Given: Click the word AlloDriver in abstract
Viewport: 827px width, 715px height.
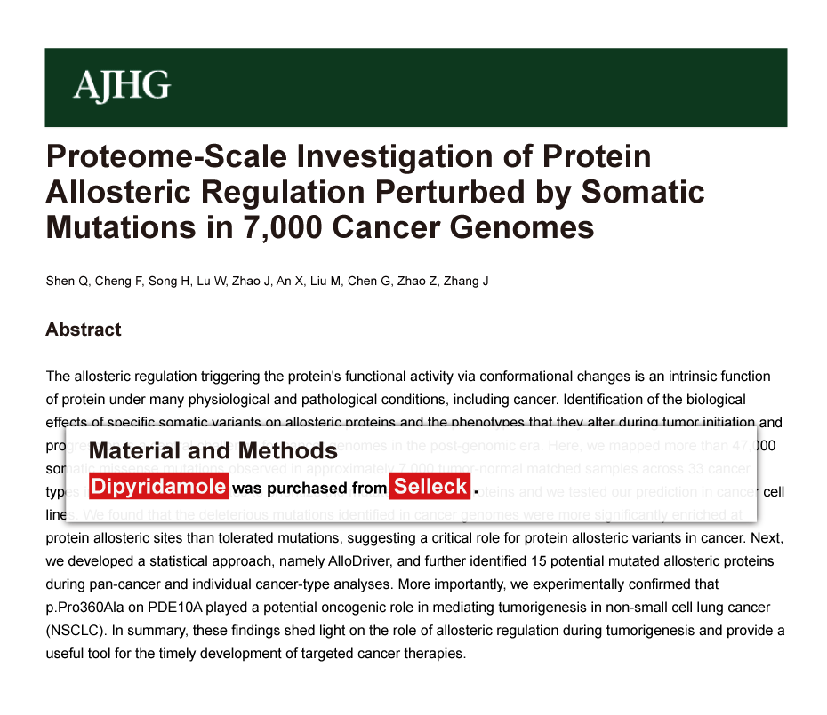Looking at the screenshot, I should [360, 561].
